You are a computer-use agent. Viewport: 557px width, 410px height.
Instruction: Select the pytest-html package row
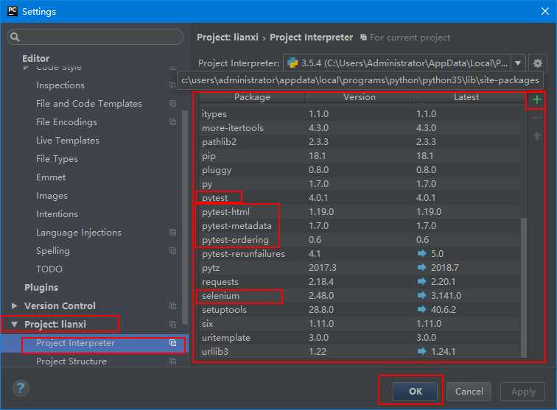360,212
